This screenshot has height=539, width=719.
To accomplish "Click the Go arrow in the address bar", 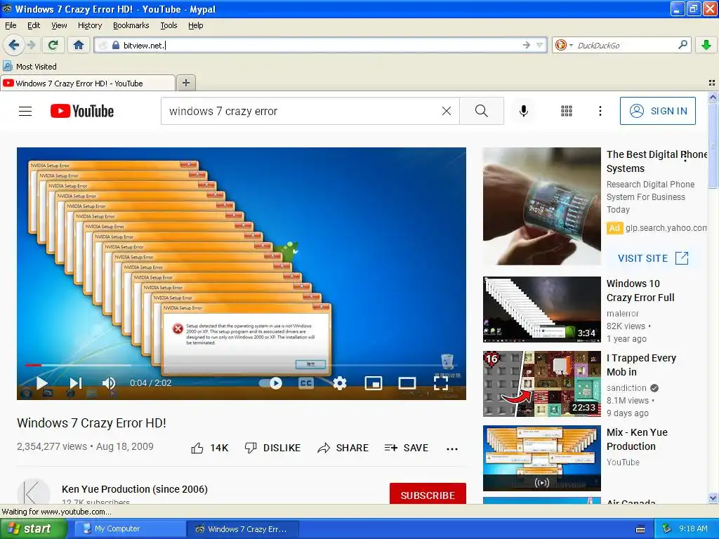I will tap(527, 45).
